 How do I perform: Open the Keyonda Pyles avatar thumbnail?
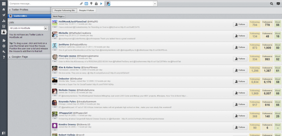pos(55,103)
